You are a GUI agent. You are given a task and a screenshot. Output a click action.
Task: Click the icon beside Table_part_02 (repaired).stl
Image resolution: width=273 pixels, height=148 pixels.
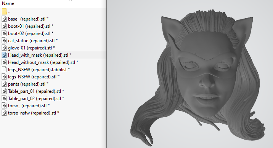click(4, 99)
